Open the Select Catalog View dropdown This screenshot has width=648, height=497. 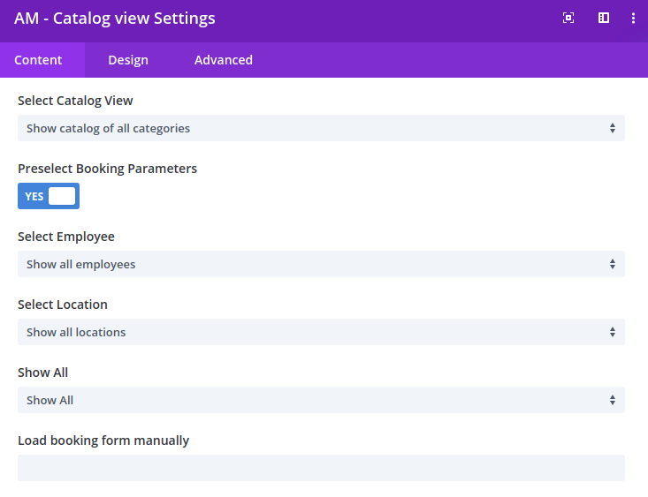click(x=321, y=128)
